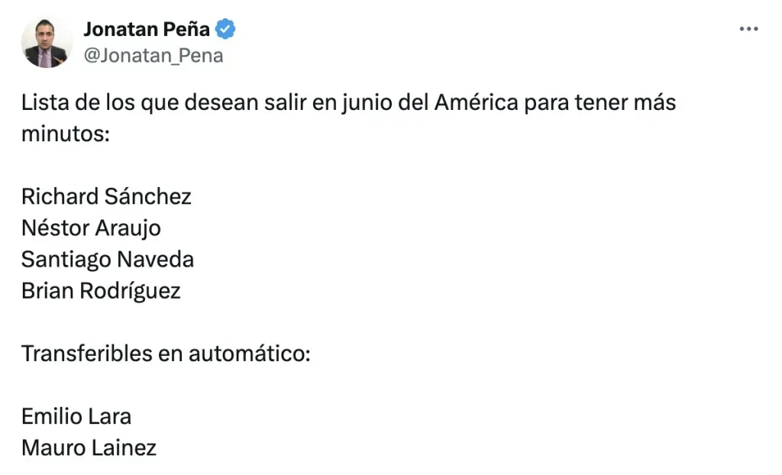The height and width of the screenshot is (475, 782).
Task: Click the phrase 'para tener más'
Action: coord(599,102)
